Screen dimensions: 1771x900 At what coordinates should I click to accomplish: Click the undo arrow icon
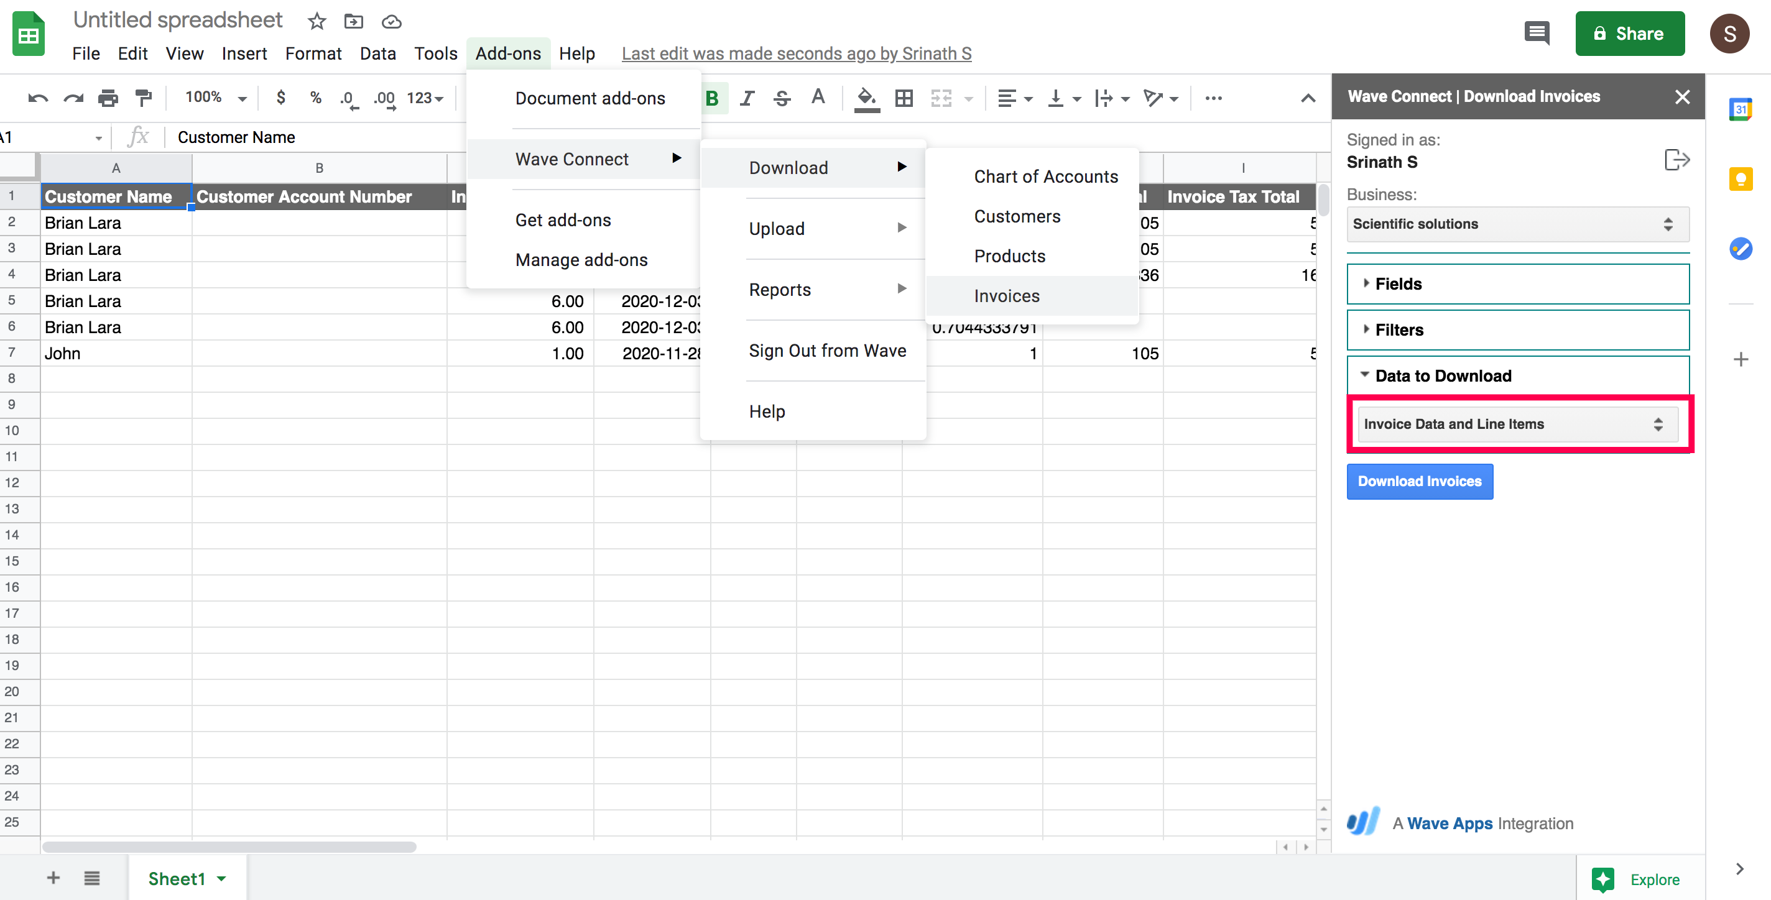tap(37, 98)
